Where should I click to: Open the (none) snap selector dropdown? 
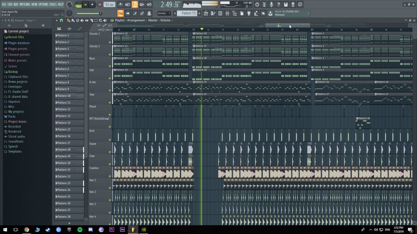[164, 13]
